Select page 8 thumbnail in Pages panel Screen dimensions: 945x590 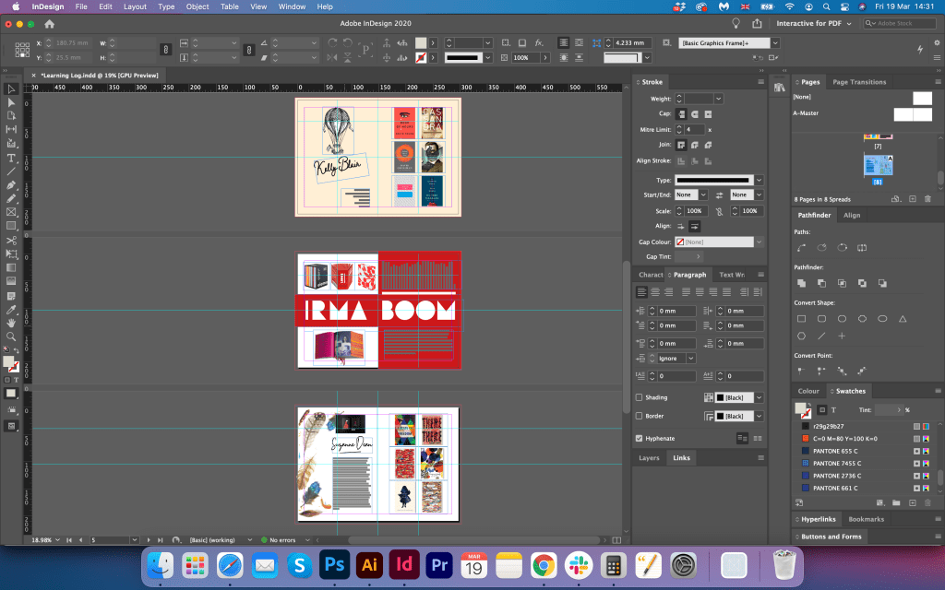[x=878, y=166]
